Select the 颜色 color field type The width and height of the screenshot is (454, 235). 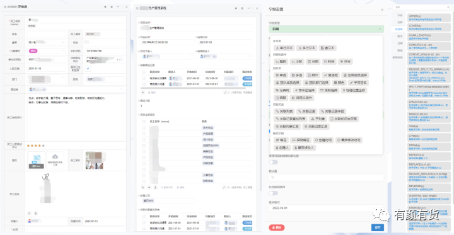339,83
